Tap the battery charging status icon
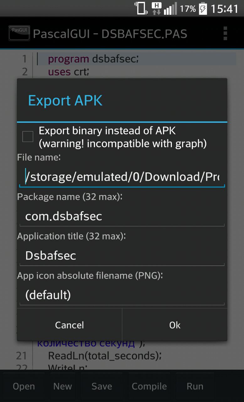The image size is (244, 402). point(203,8)
